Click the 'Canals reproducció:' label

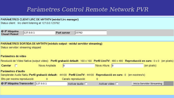pos(73,79)
